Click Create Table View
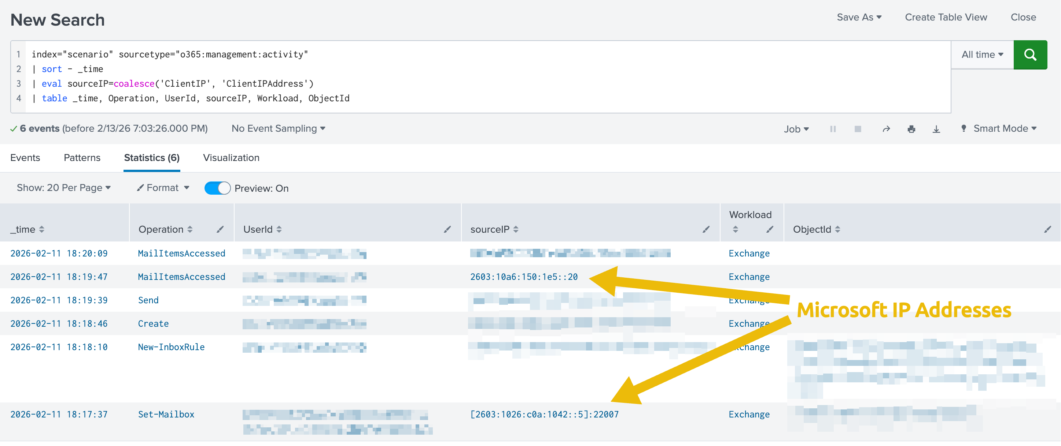This screenshot has width=1061, height=446. click(946, 17)
